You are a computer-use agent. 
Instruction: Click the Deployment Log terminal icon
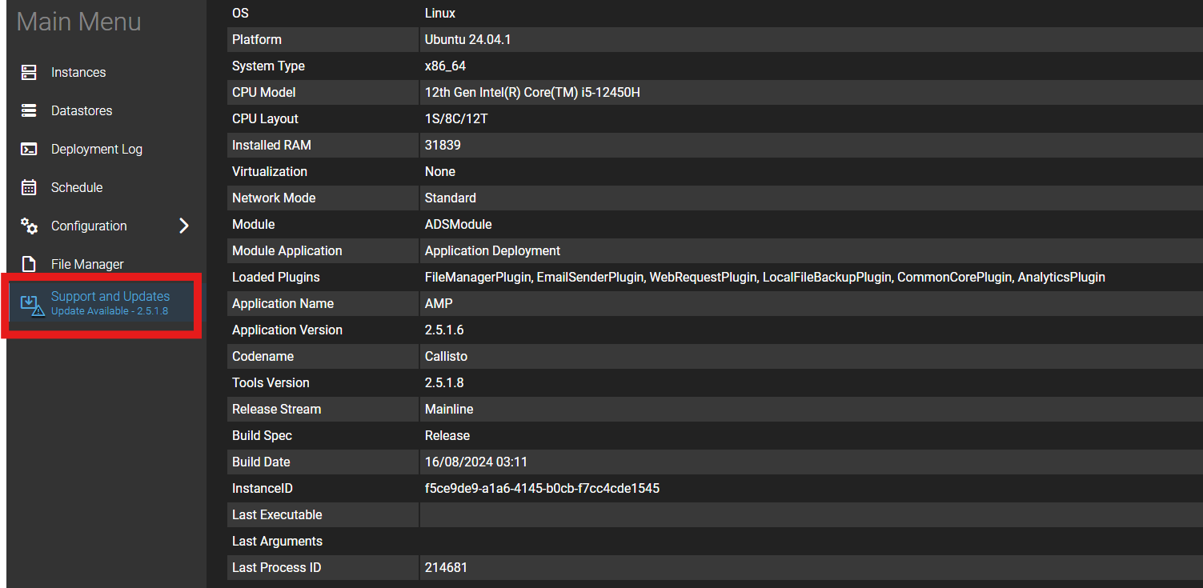[x=29, y=150]
